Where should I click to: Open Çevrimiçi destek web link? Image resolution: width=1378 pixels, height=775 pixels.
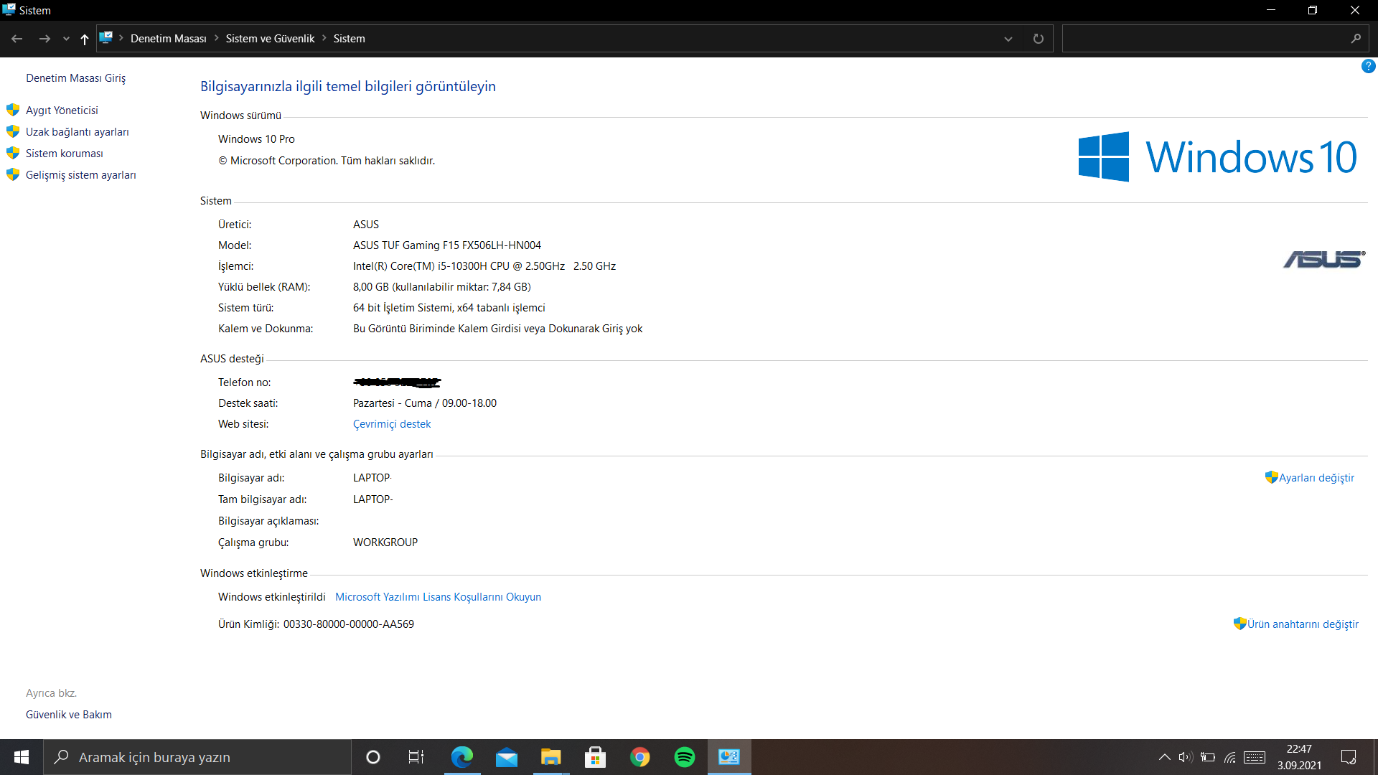(x=392, y=424)
